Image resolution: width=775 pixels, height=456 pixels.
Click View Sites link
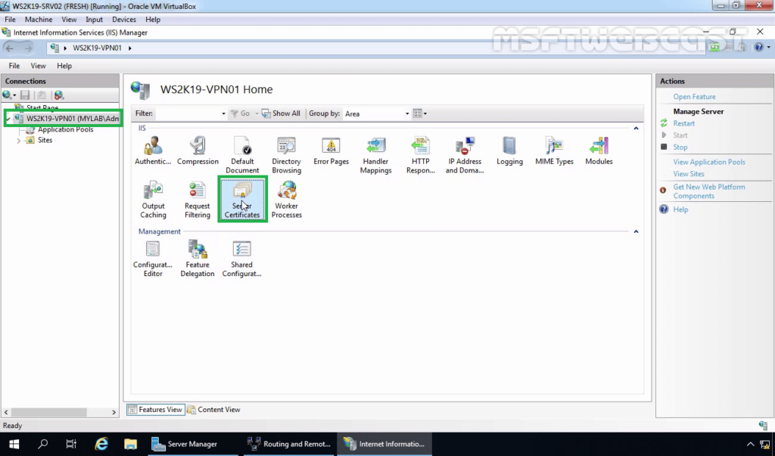point(689,174)
